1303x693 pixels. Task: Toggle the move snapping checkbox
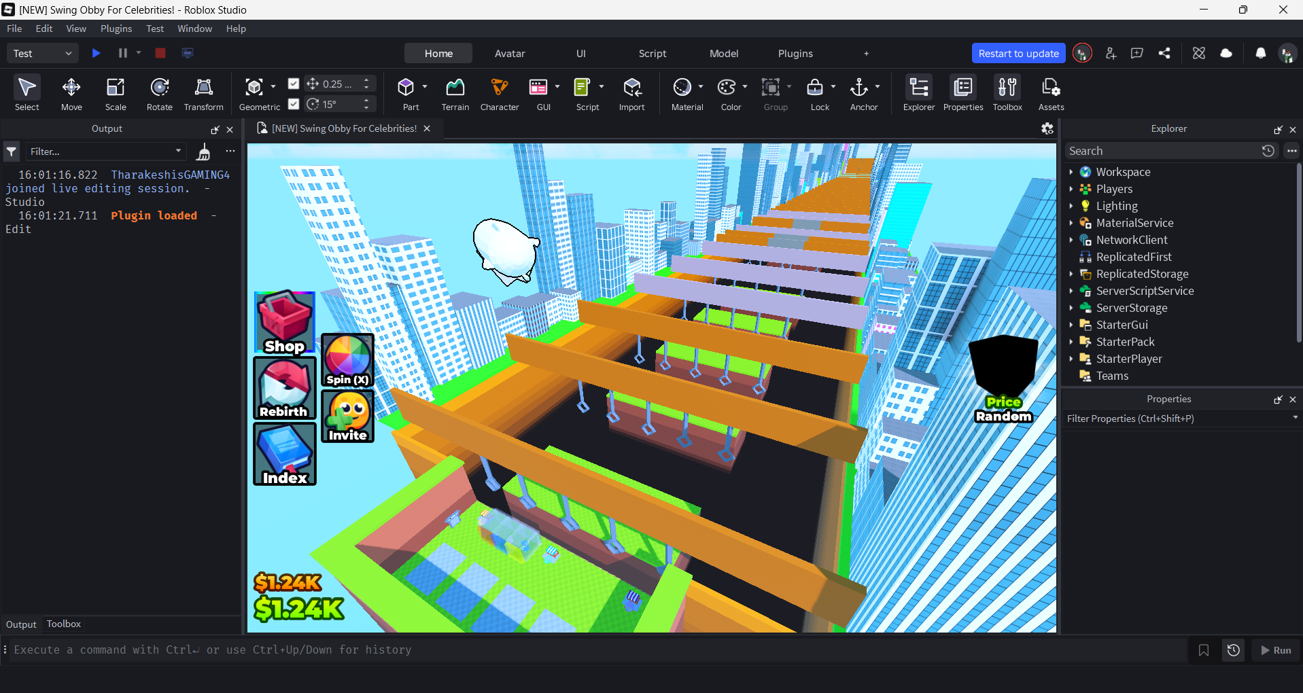pyautogui.click(x=294, y=84)
